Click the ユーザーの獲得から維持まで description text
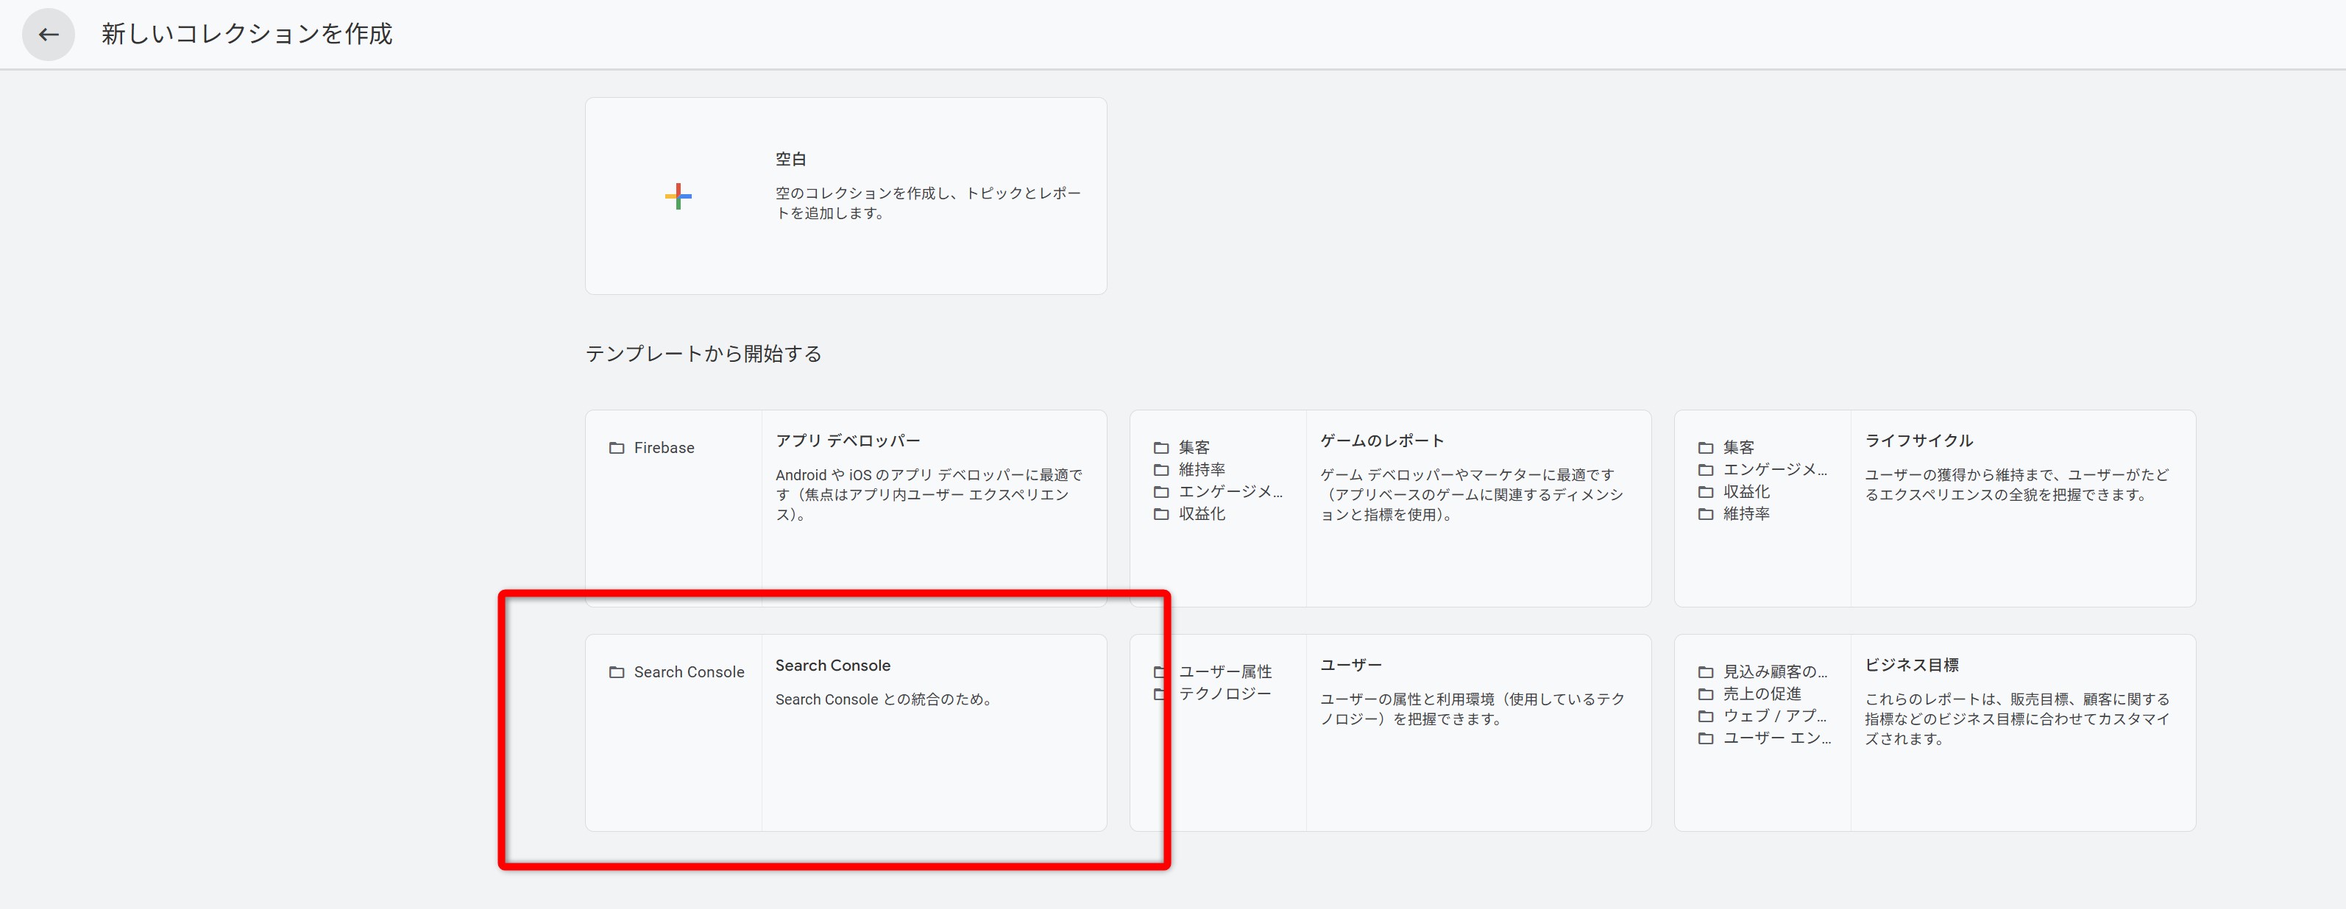 click(2016, 485)
